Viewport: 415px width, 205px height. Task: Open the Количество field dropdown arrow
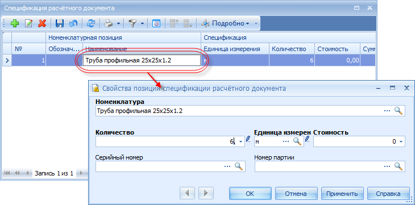point(240,142)
